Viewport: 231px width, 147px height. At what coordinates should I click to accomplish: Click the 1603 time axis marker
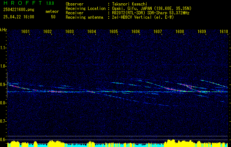click(x=69, y=31)
